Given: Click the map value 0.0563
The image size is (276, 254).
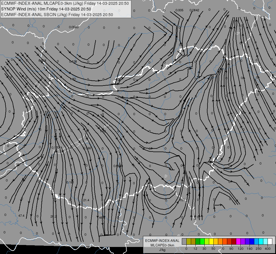Looking at the screenshot, I should [74, 27].
